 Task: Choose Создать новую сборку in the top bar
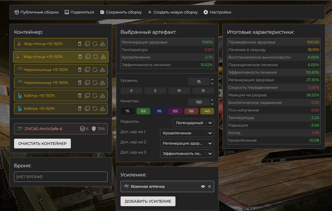coord(172,12)
